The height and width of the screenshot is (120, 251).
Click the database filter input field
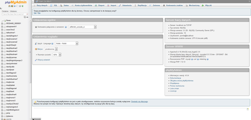15,14
